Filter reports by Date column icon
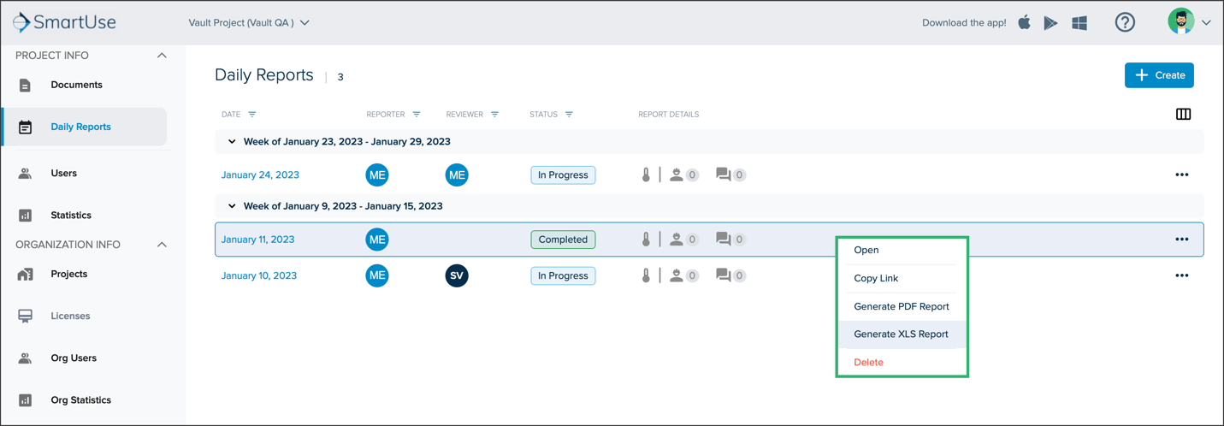This screenshot has height=426, width=1224. point(252,114)
